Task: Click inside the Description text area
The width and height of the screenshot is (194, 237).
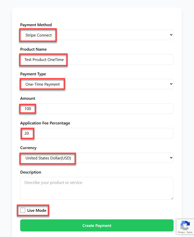Action: [97, 188]
